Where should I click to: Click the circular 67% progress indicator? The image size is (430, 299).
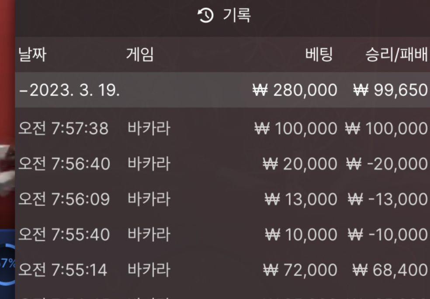(7, 263)
